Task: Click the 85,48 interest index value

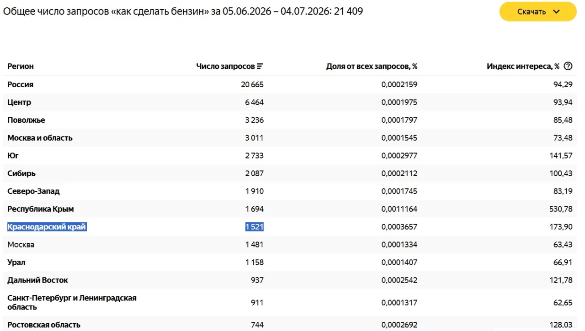Action: pyautogui.click(x=563, y=120)
